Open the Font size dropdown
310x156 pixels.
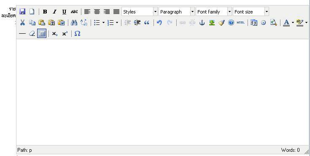pos(251,12)
